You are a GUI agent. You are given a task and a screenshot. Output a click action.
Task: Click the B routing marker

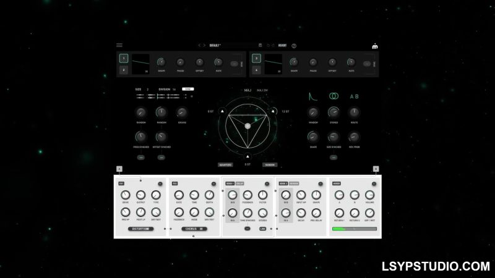376,169
